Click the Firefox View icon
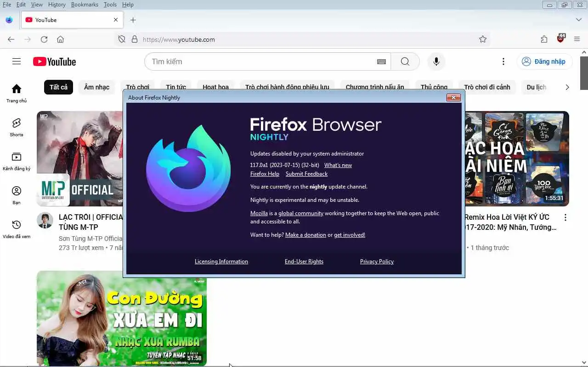The width and height of the screenshot is (588, 367). click(x=9, y=20)
